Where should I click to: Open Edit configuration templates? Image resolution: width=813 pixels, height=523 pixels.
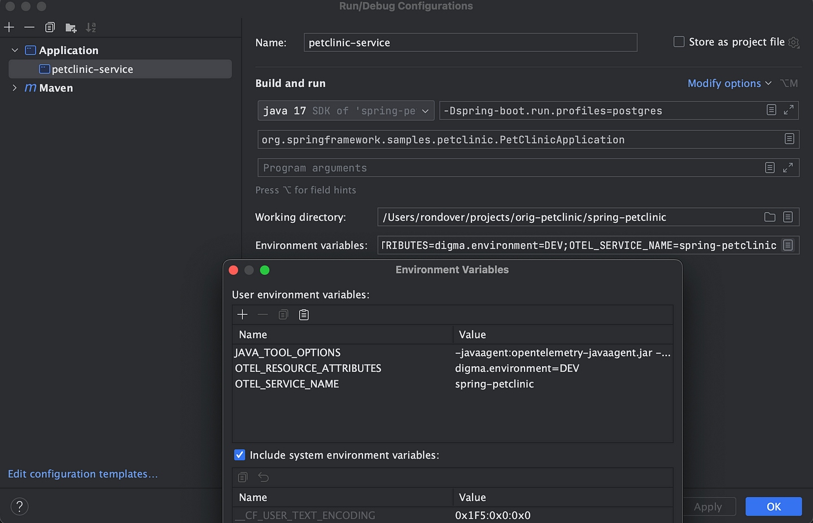tap(82, 474)
